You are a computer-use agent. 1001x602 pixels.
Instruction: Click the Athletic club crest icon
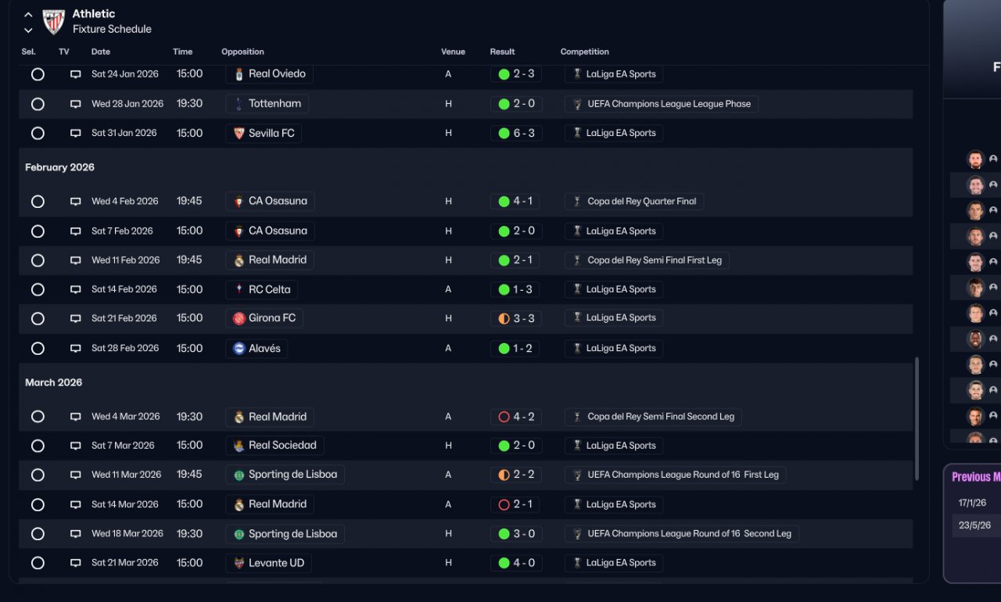click(x=53, y=21)
